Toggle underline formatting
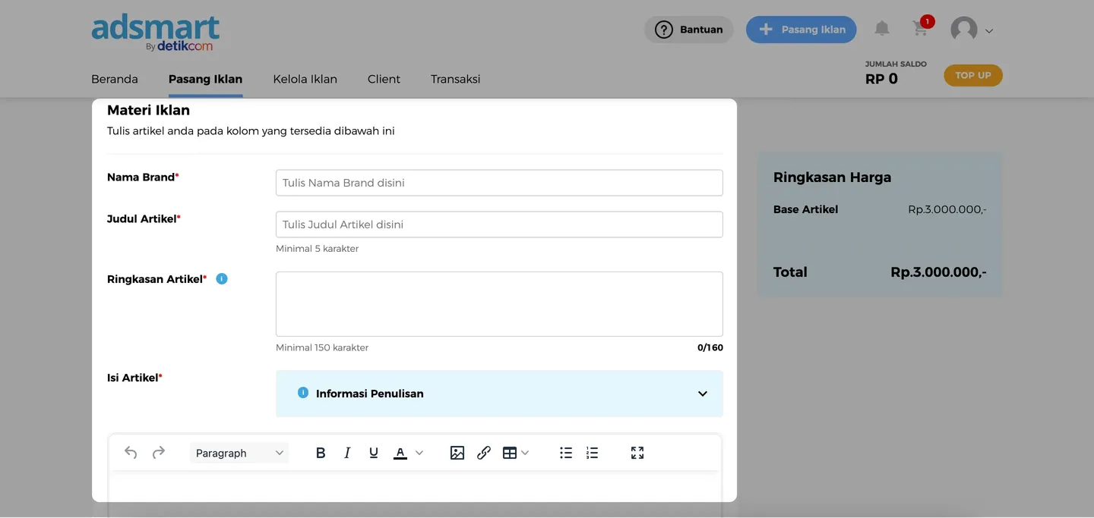This screenshot has width=1094, height=518. click(x=374, y=453)
